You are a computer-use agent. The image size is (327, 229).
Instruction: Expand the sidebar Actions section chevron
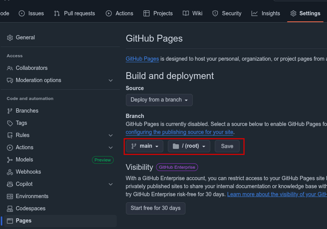point(111,148)
